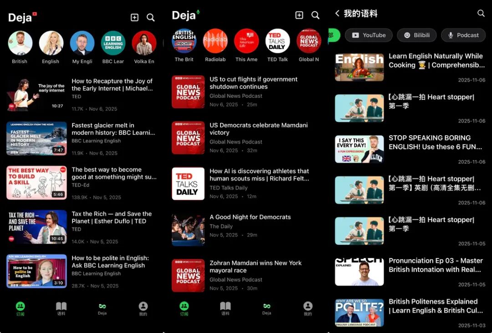
Task: Open the My Engli channel avatar
Action: pos(82,43)
